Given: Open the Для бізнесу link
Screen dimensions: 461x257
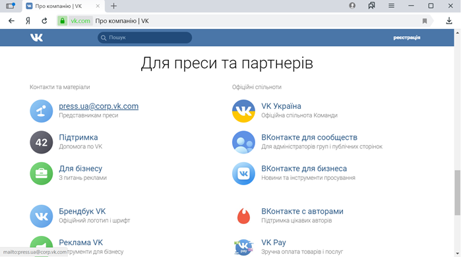Looking at the screenshot, I should point(80,168).
